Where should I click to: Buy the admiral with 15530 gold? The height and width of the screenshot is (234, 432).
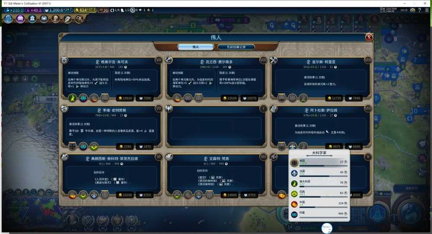230,98
